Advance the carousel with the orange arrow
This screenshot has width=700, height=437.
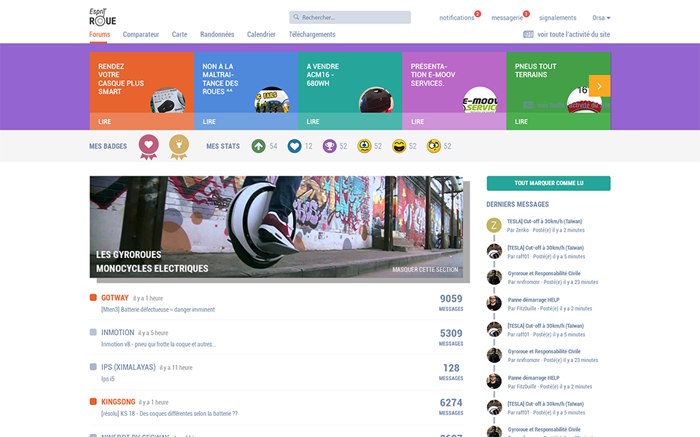click(599, 86)
